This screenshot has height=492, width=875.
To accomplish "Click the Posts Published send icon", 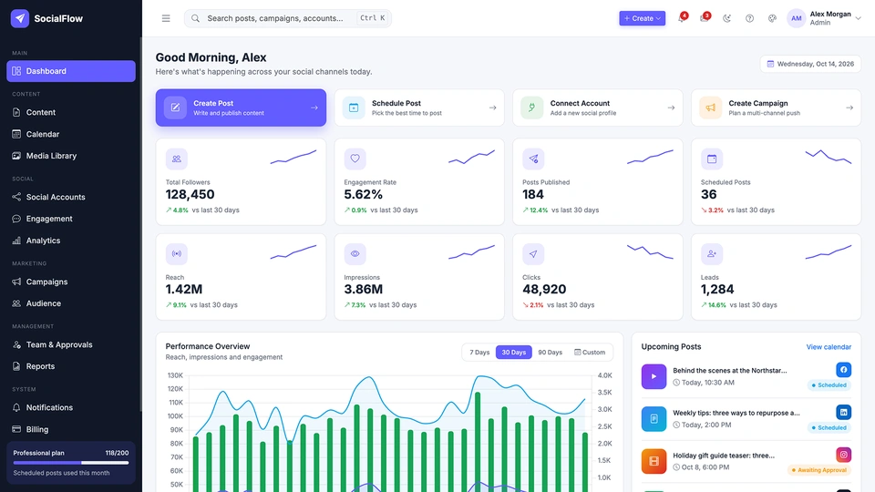I will pyautogui.click(x=533, y=159).
